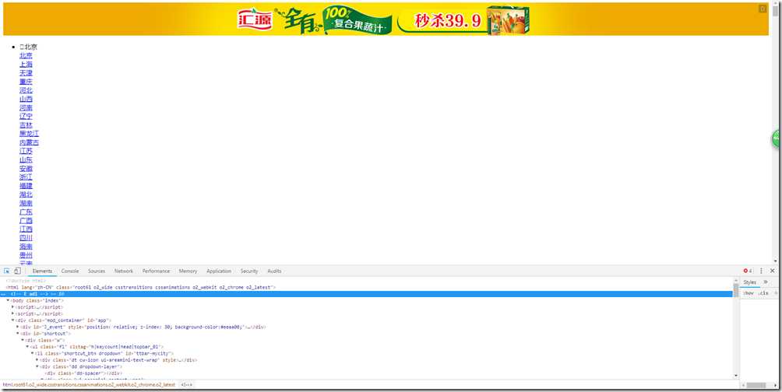Add new style rule plus icon
Image resolution: width=782 pixels, height=392 pixels.
pyautogui.click(x=777, y=293)
